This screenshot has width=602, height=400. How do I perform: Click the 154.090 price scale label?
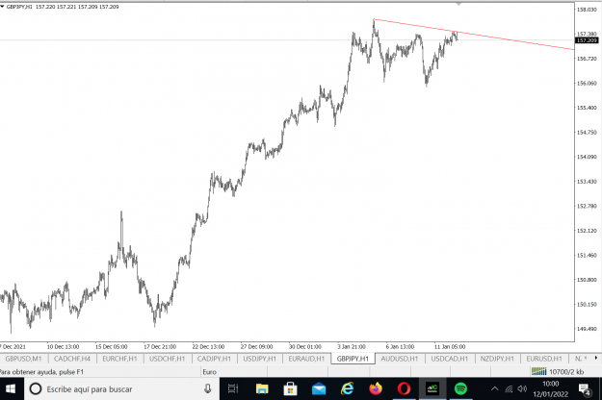pyautogui.click(x=587, y=157)
